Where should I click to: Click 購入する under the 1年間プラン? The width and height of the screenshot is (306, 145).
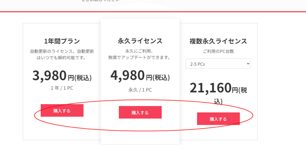(x=62, y=111)
